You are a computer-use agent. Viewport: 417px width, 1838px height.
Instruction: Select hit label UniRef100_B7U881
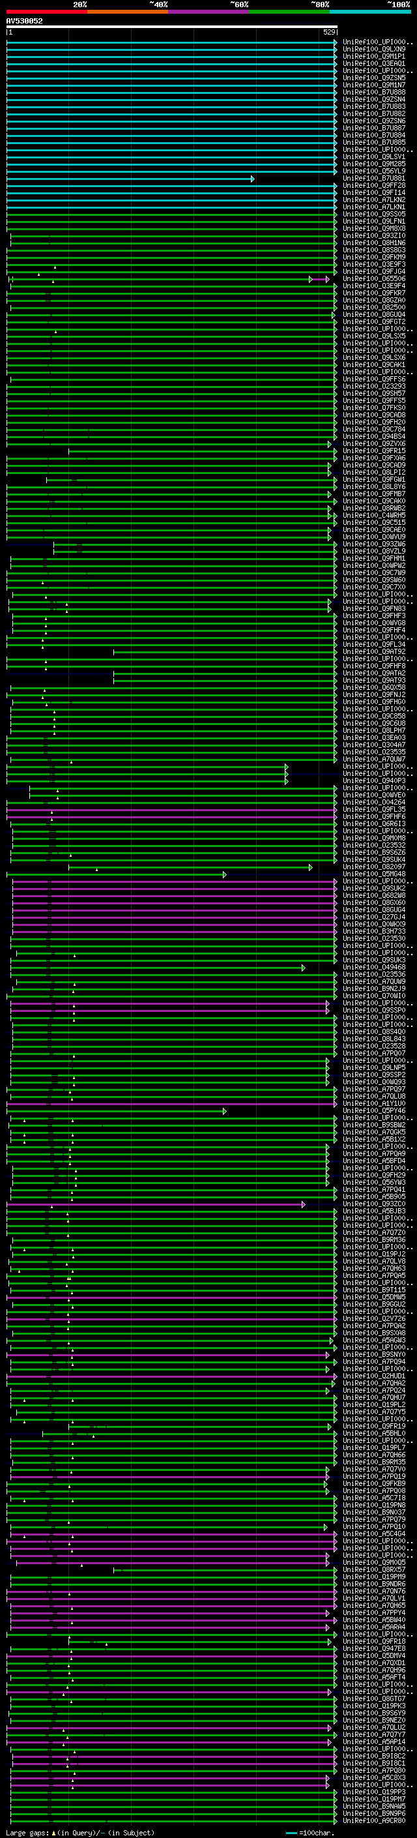pos(374,179)
